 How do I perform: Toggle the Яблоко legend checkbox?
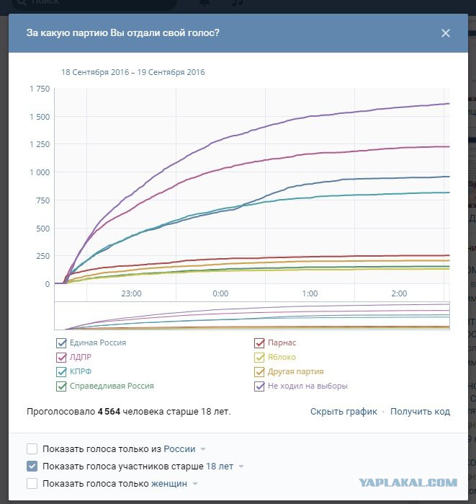coord(259,358)
